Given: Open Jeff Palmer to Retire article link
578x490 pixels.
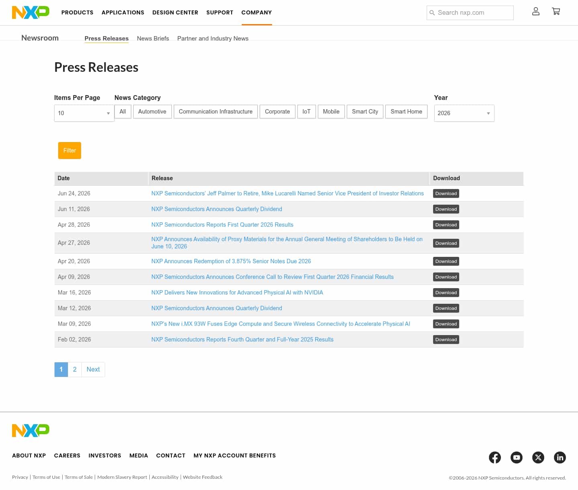Looking at the screenshot, I should [x=287, y=193].
